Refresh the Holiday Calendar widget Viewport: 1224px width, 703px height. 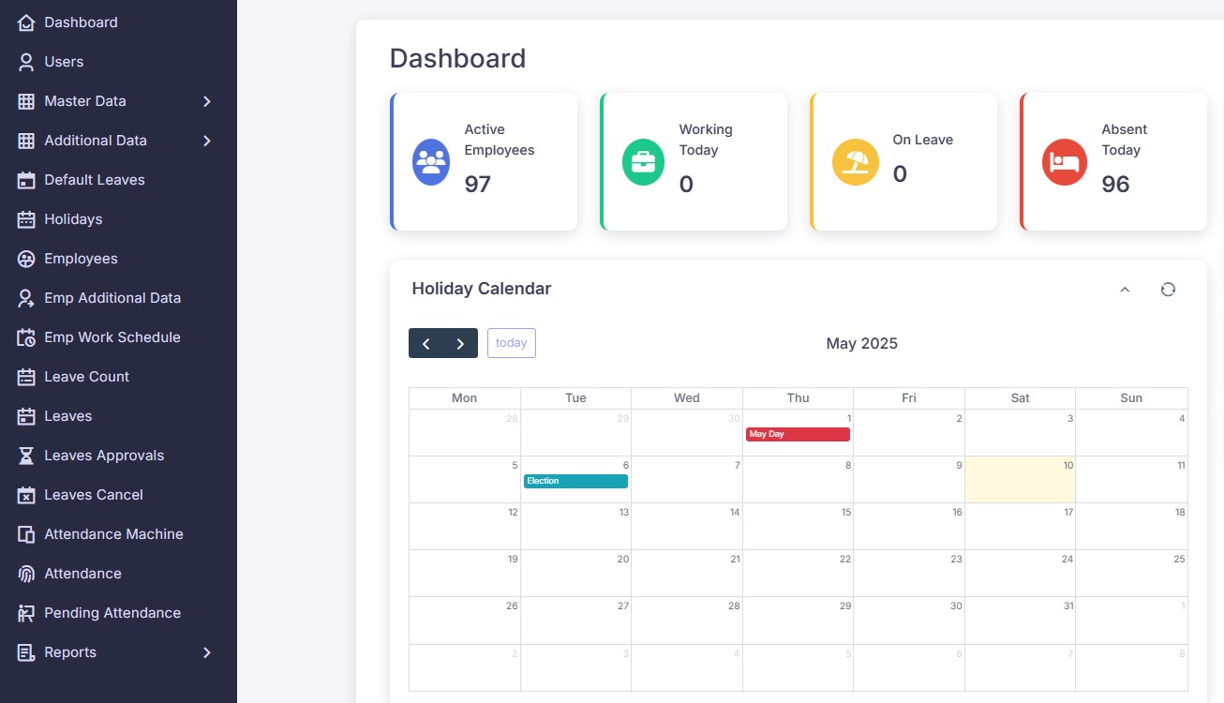click(1168, 289)
